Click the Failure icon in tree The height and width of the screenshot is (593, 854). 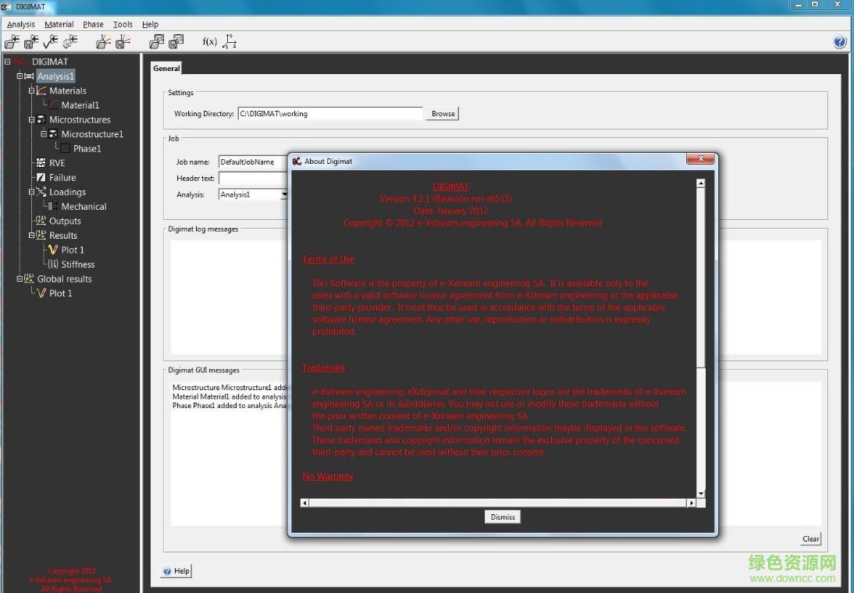click(x=41, y=177)
